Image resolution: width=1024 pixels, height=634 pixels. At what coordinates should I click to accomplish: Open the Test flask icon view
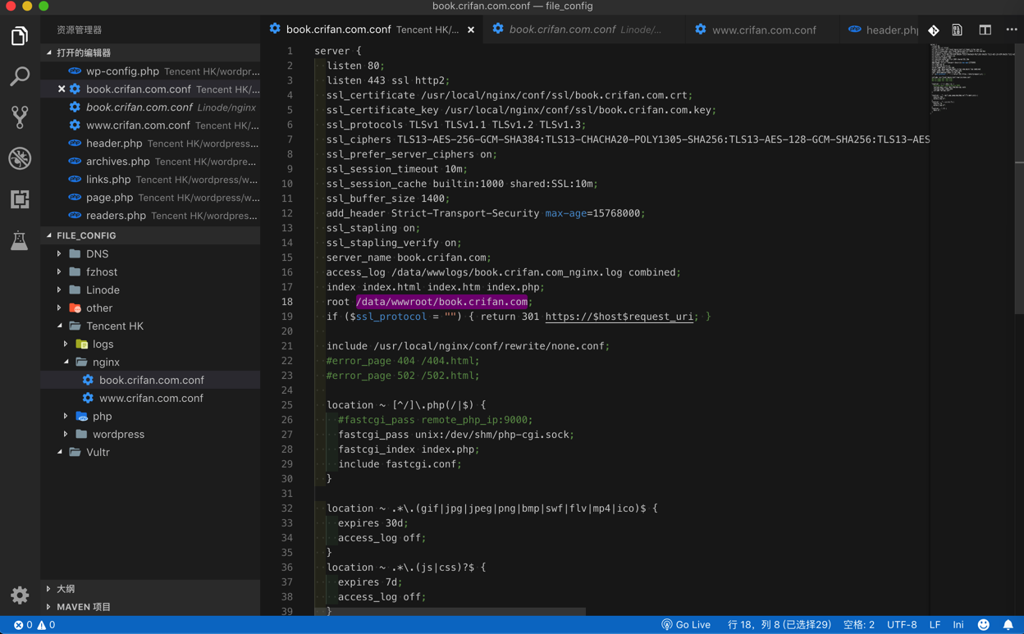click(20, 240)
